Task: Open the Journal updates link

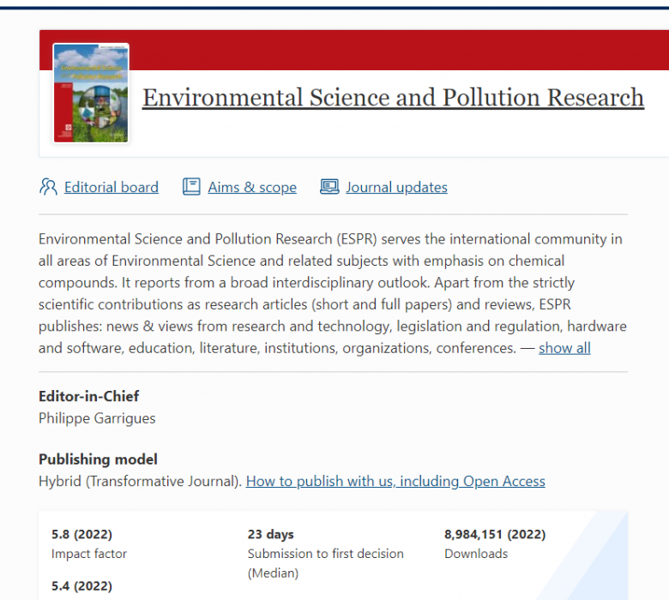Action: (397, 187)
